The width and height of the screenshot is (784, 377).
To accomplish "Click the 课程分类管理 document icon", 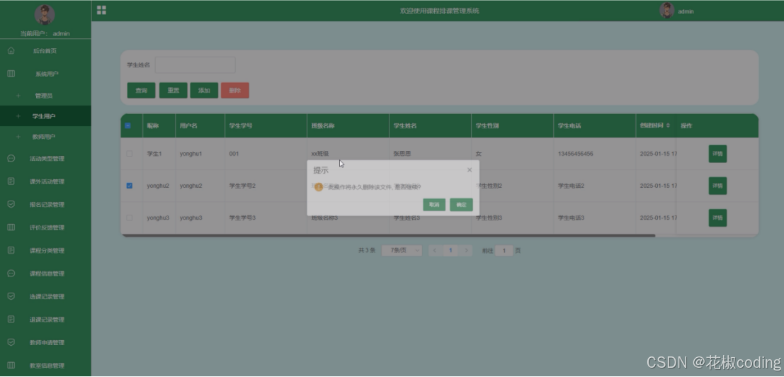I will pyautogui.click(x=11, y=250).
